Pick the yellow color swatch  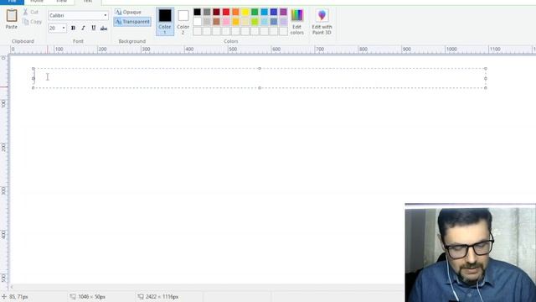245,12
